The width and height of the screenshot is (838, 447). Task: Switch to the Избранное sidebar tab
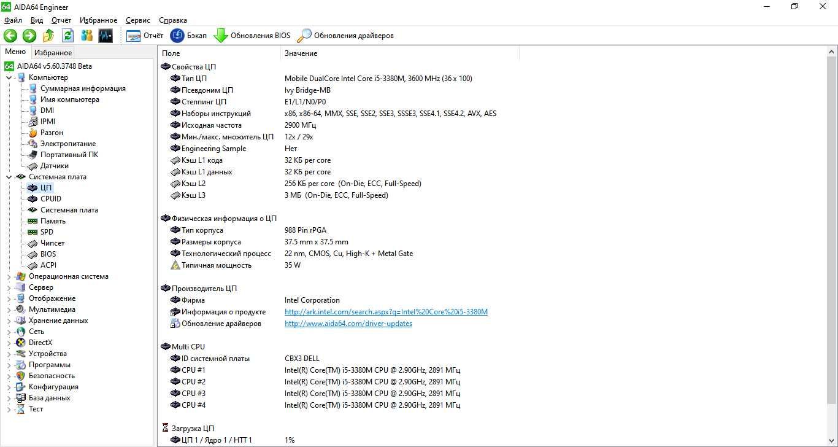click(53, 53)
